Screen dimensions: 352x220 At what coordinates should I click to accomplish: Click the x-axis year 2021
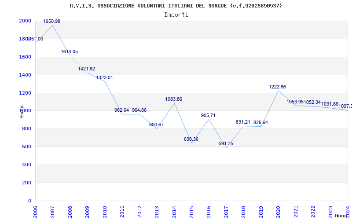click(296, 212)
